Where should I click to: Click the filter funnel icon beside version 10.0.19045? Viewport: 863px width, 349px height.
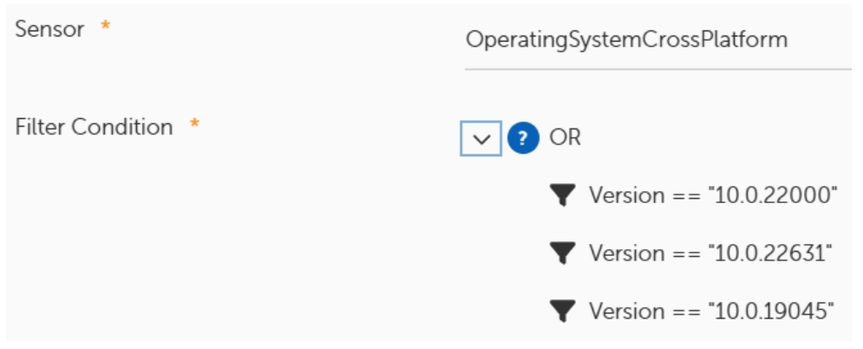point(563,310)
